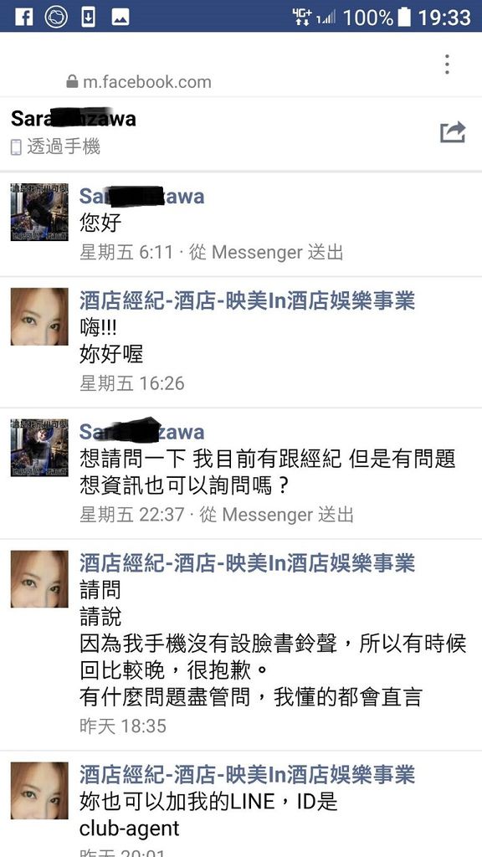Open the three-dot browser menu

tap(447, 64)
